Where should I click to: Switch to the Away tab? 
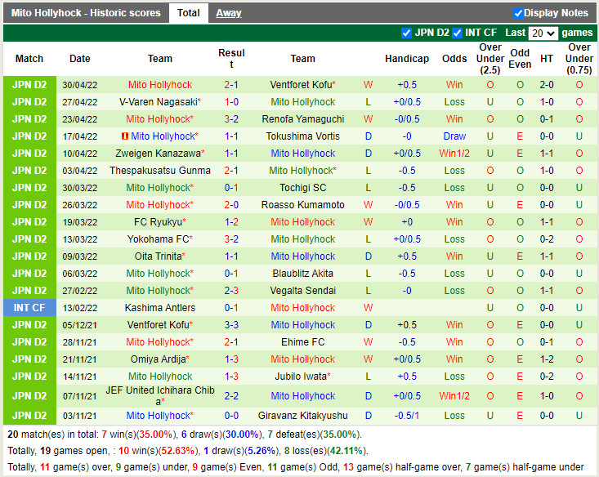[x=229, y=13]
